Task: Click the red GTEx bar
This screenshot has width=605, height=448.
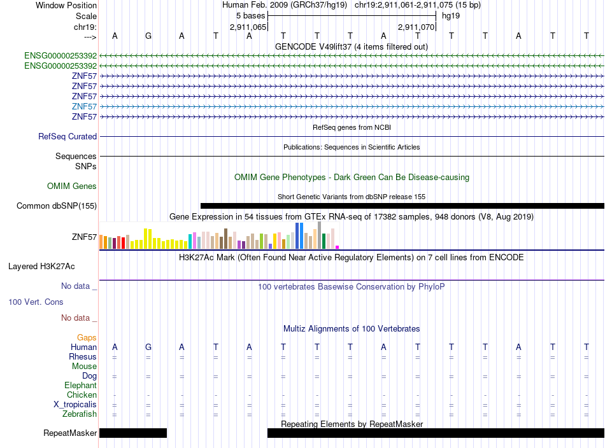Action: (123, 243)
